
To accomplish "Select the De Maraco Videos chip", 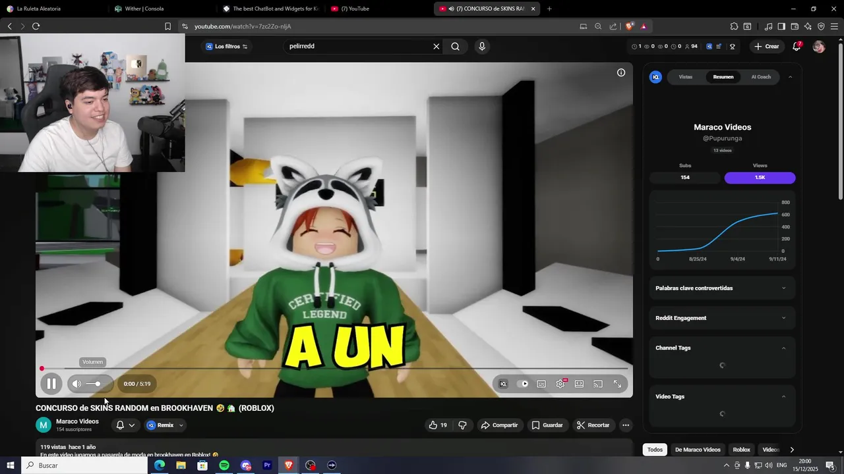I will point(698,450).
